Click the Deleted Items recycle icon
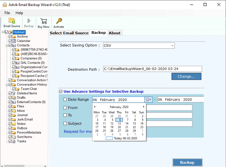The image size is (226, 167). pyautogui.click(x=14, y=93)
